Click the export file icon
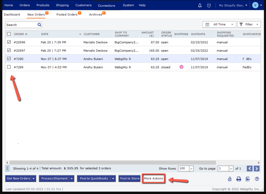266x194 pixels. [247, 179]
